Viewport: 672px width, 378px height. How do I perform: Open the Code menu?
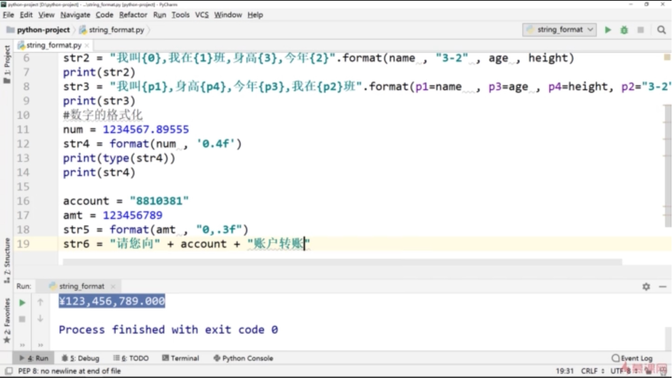pos(104,15)
